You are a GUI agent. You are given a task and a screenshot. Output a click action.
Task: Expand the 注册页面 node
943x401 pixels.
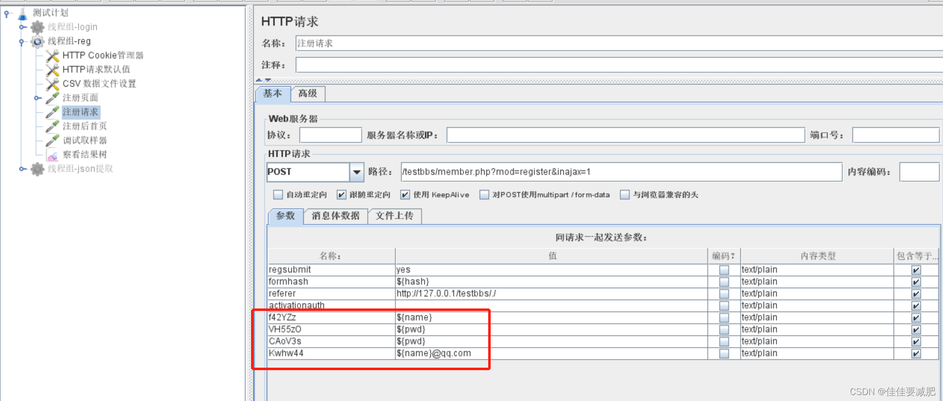click(x=37, y=98)
